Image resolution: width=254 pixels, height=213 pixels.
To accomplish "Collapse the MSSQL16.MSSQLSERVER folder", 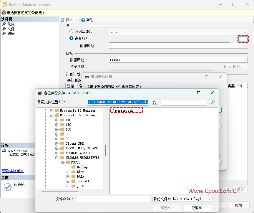I will [57, 158].
